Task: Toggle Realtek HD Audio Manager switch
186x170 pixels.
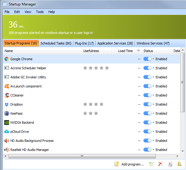Action: (x=147, y=149)
